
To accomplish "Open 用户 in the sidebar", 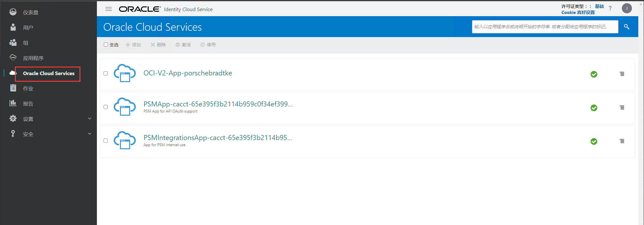I will tap(28, 28).
